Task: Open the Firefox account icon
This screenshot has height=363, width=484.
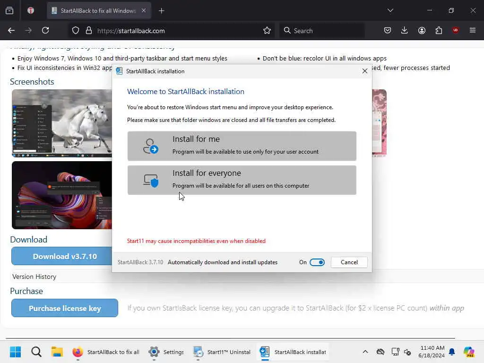Action: pos(422,30)
